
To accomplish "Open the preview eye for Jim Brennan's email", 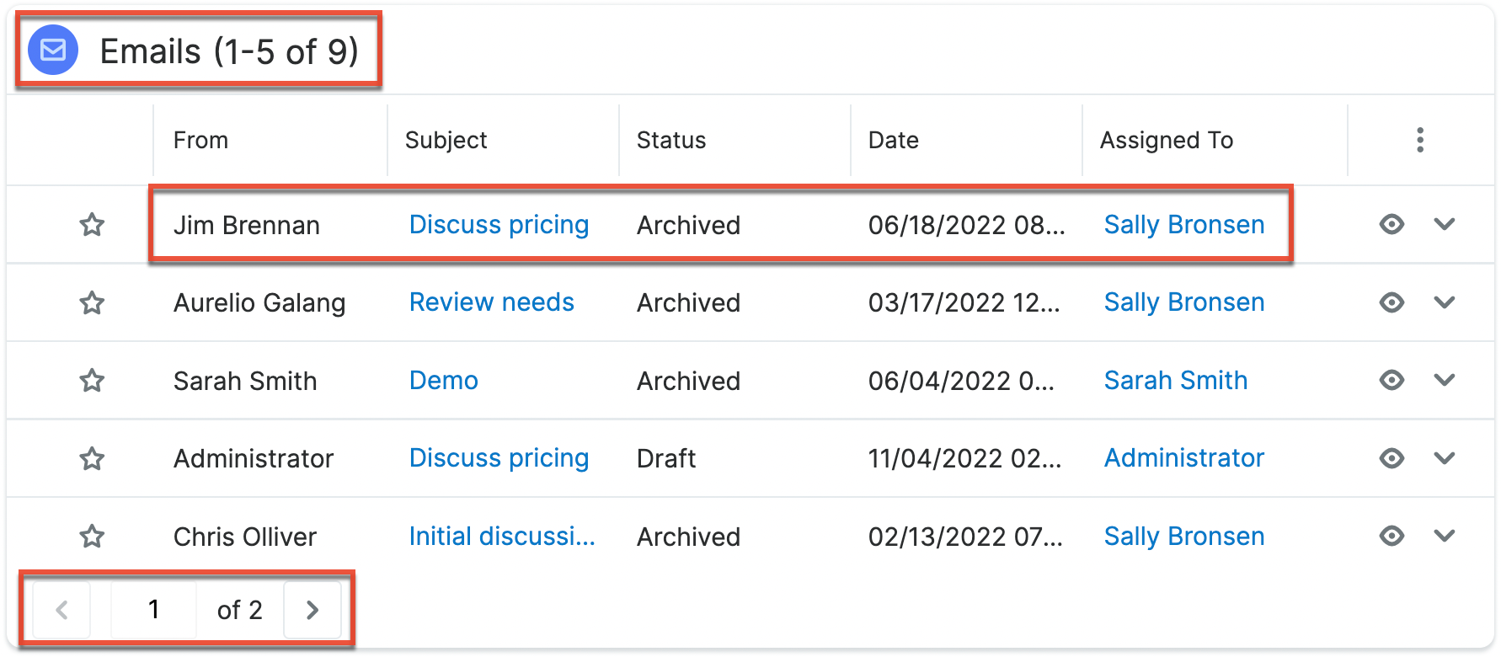I will click(x=1391, y=224).
